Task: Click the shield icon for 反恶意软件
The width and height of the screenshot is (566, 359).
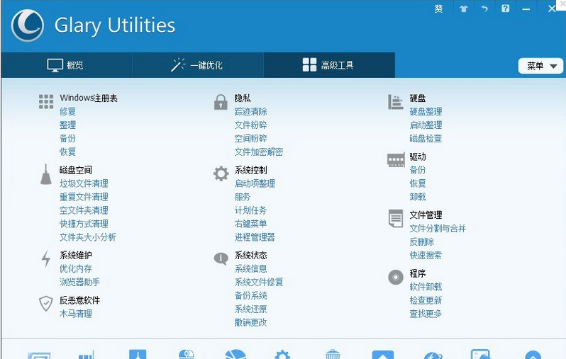Action: pyautogui.click(x=46, y=304)
